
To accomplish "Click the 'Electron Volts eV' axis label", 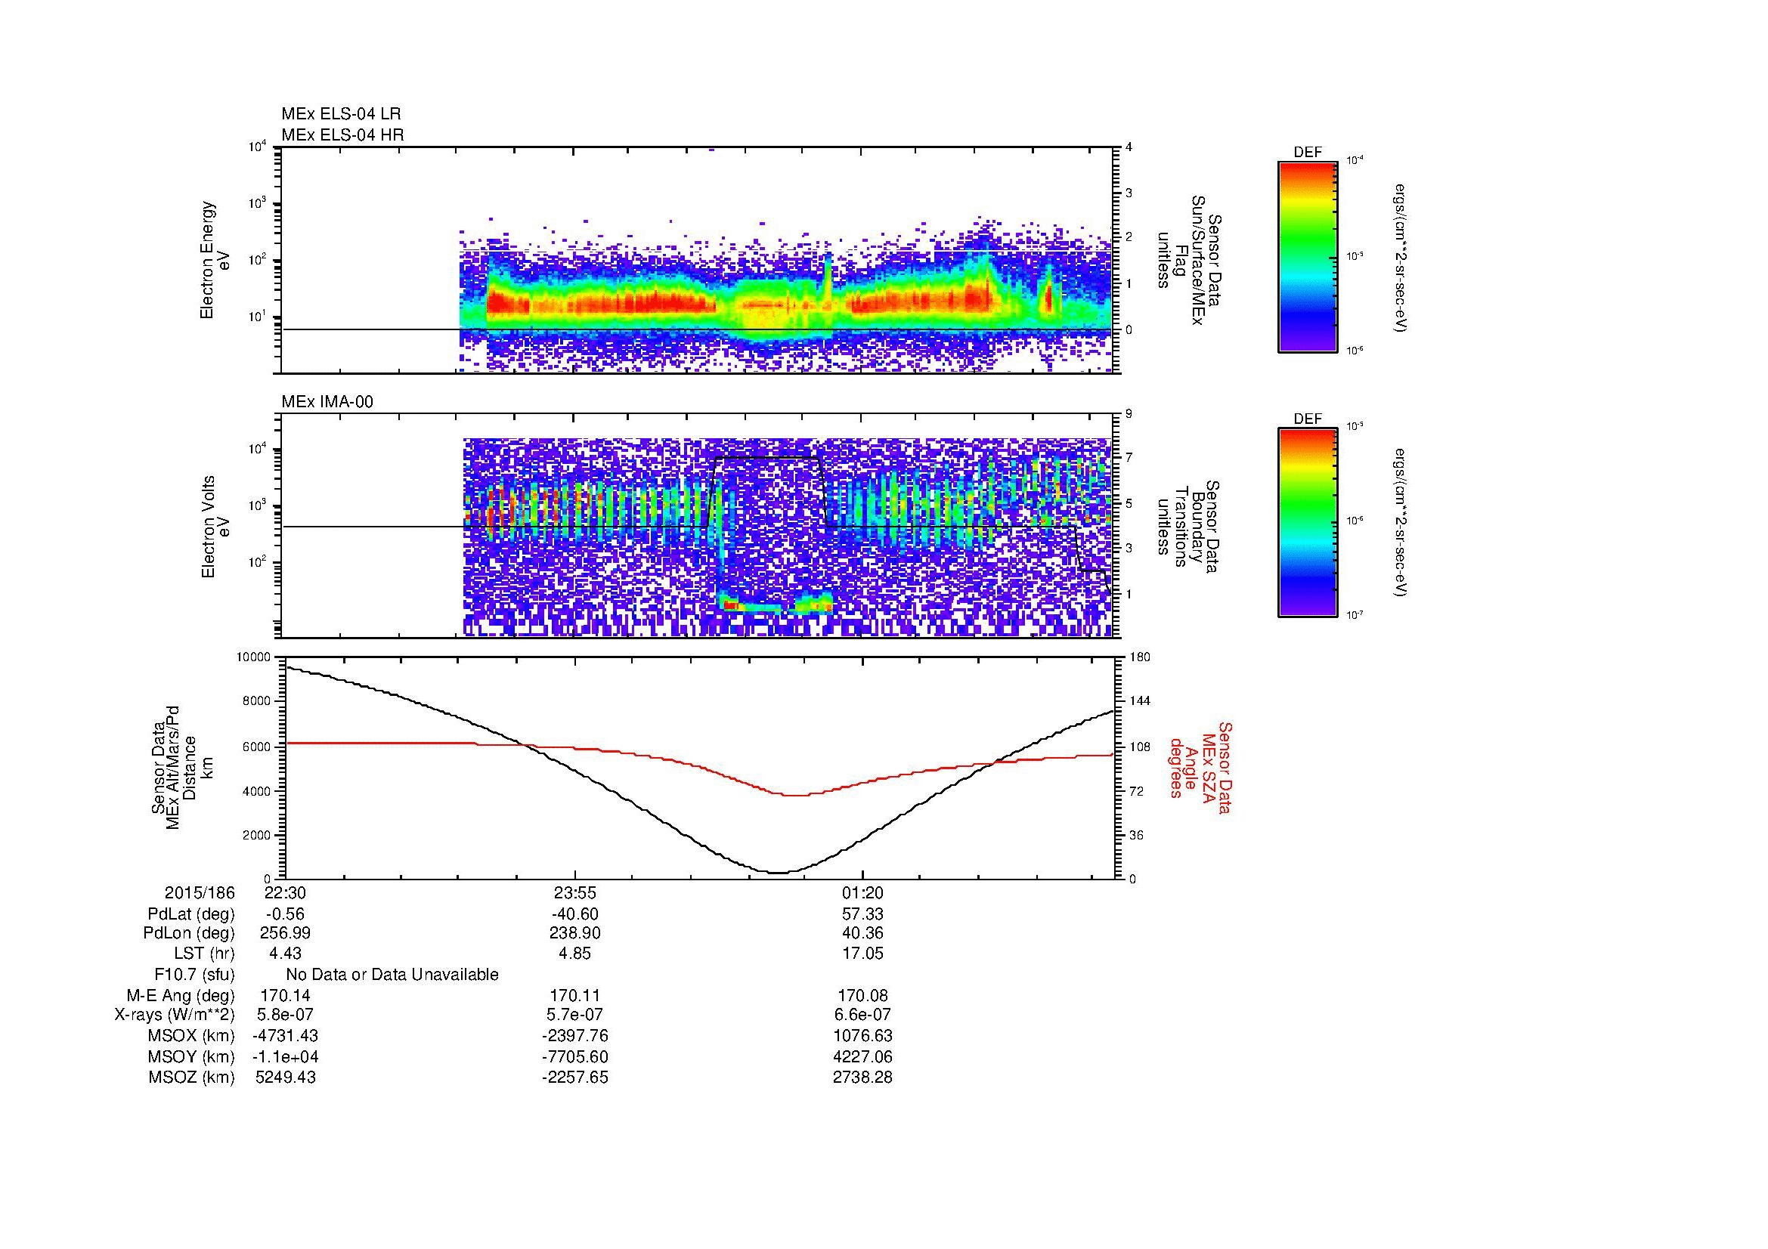I will coord(215,527).
